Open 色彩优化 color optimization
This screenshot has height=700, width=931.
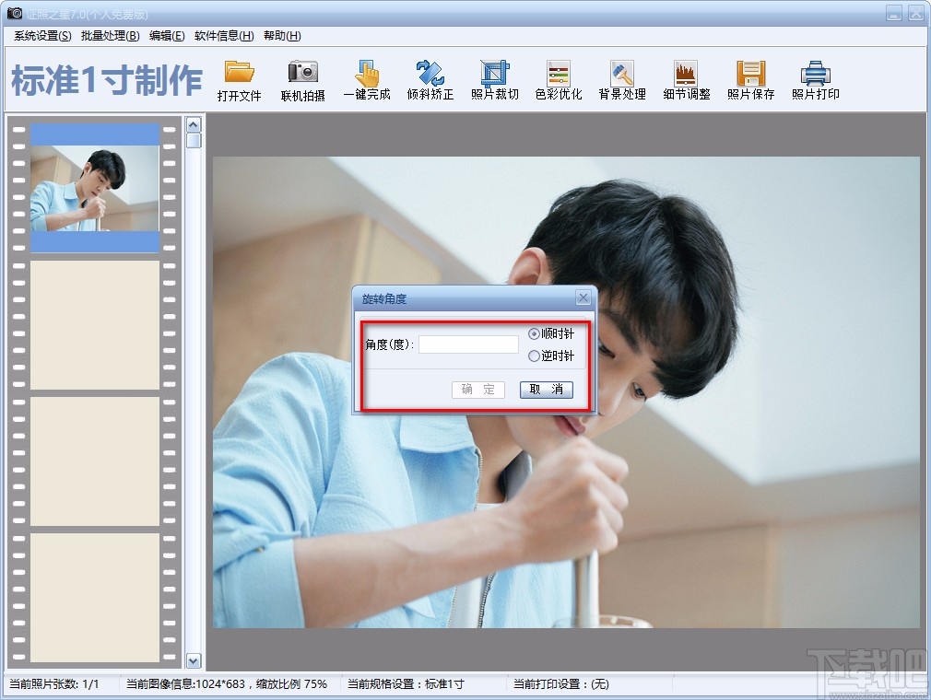(x=558, y=81)
